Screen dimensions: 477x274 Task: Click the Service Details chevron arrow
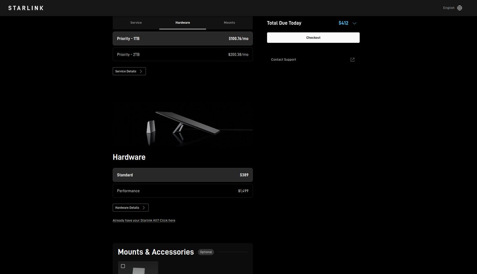tap(141, 71)
